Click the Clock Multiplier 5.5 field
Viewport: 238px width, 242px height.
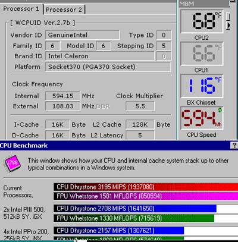coord(140,106)
